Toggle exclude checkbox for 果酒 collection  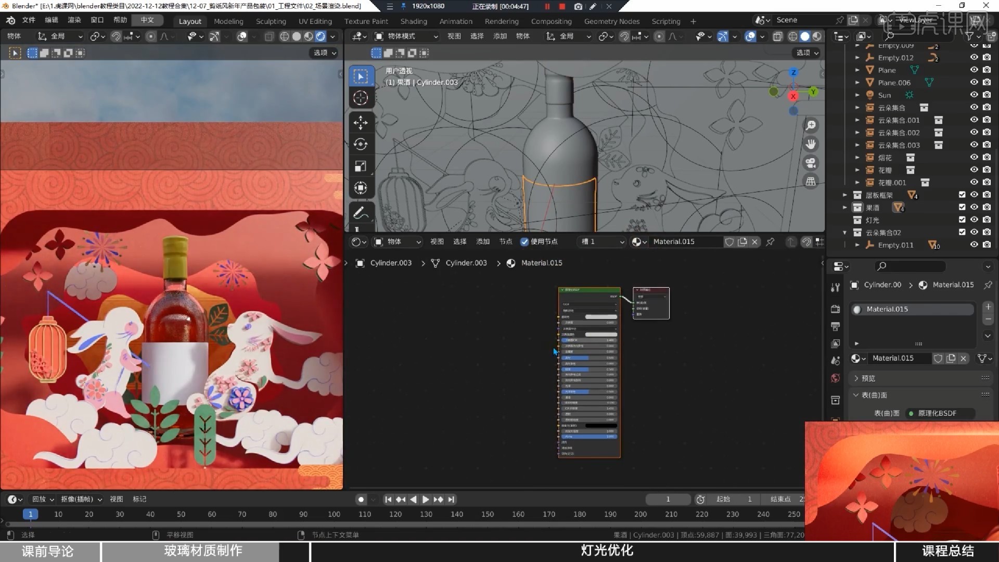pos(962,207)
